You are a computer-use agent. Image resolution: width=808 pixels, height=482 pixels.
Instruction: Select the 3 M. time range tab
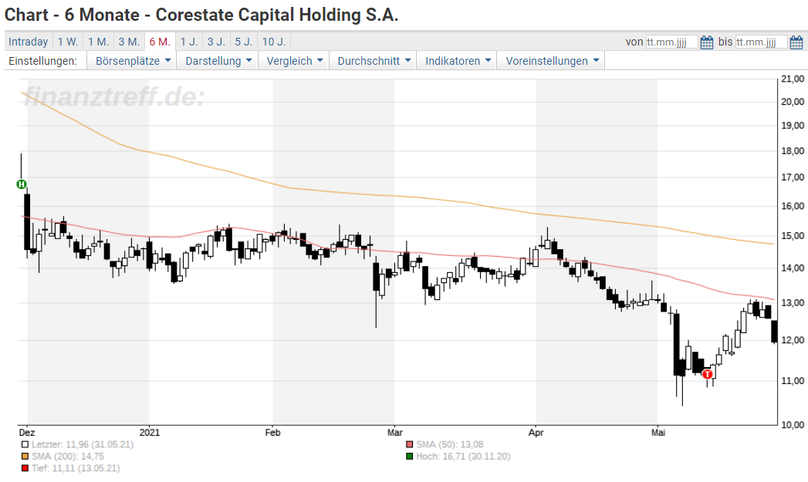point(129,42)
